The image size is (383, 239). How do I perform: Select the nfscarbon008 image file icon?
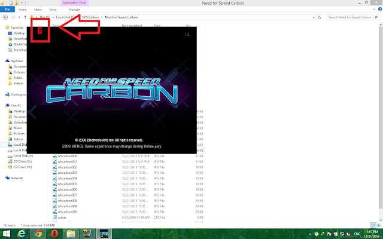click(54, 201)
